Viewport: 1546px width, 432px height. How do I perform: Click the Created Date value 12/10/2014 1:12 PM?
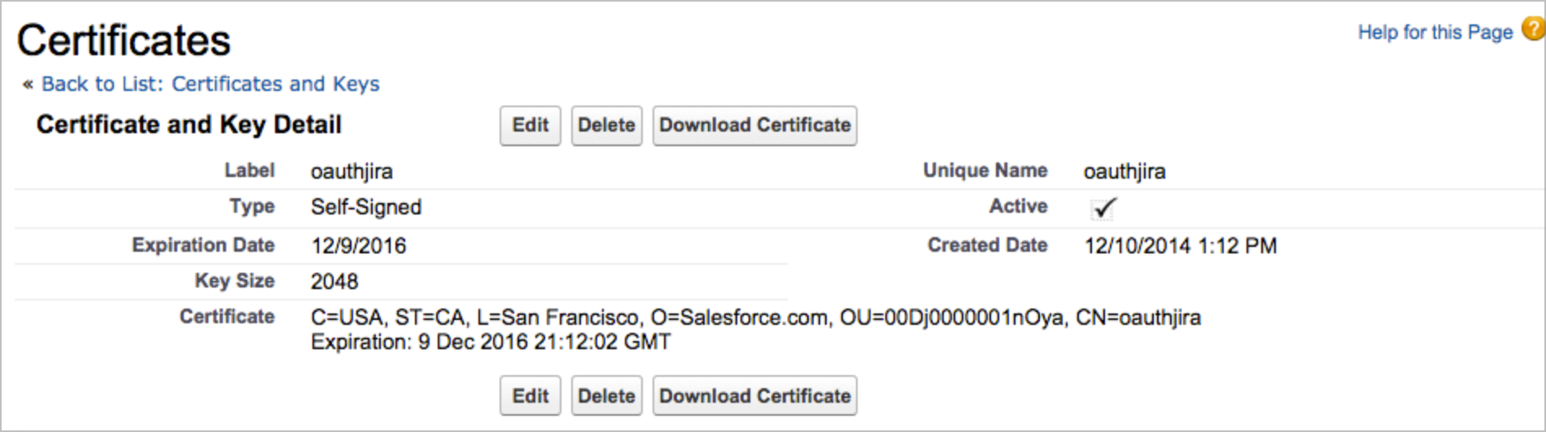click(1180, 246)
